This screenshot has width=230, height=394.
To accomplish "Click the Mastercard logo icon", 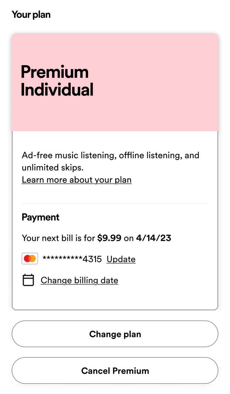I will (x=30, y=259).
